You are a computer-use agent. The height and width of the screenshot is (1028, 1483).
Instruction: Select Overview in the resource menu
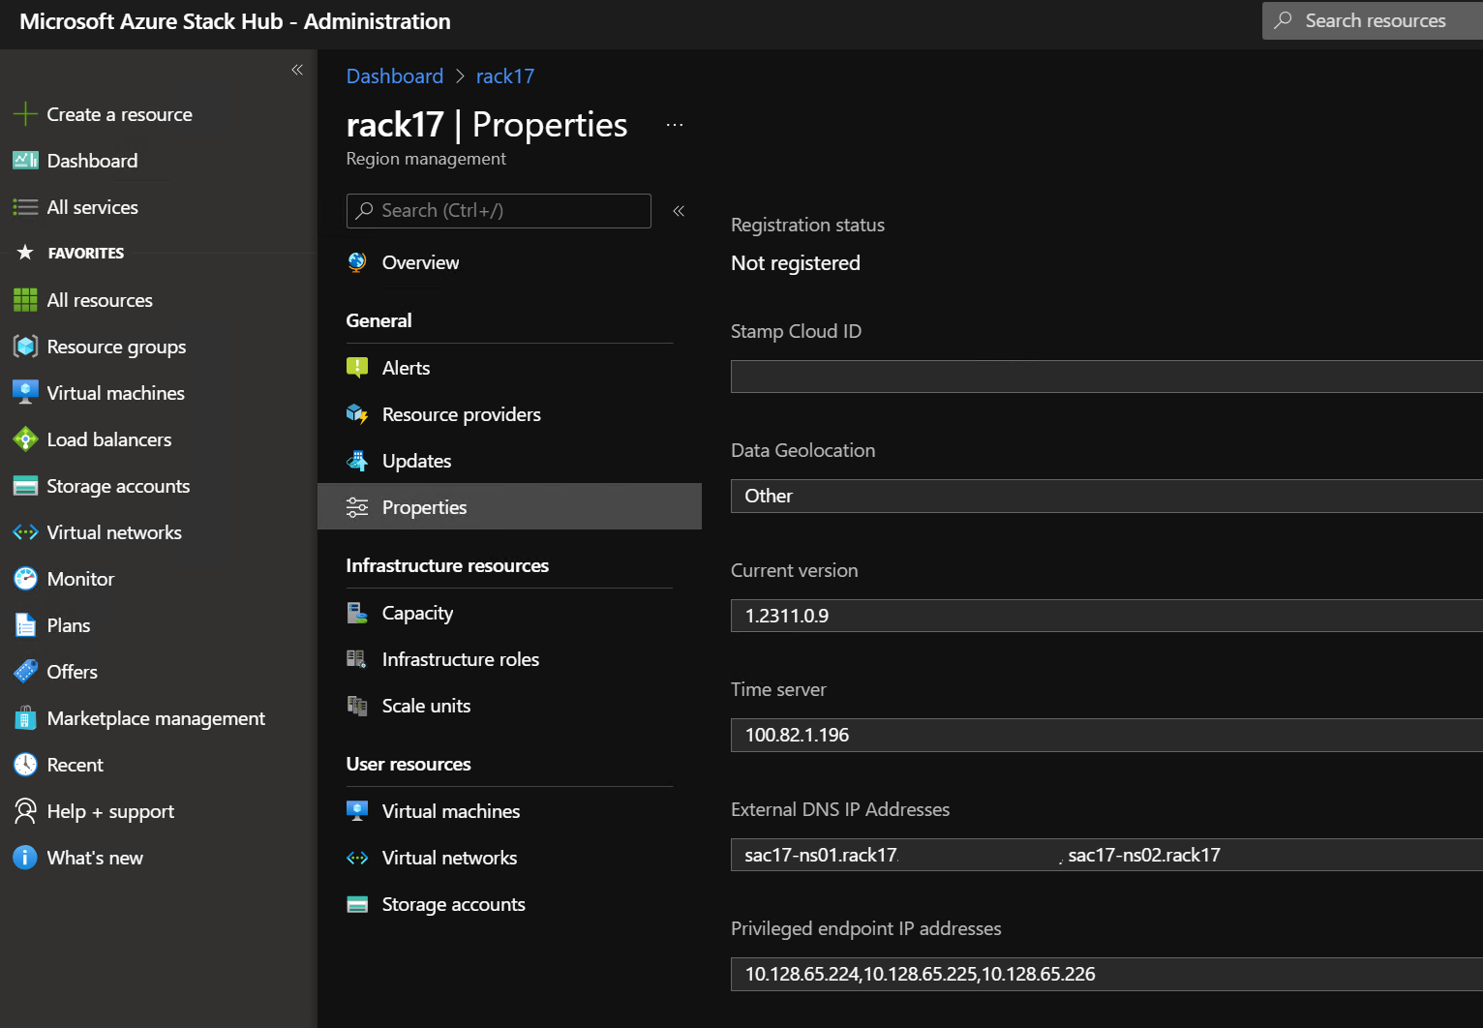click(x=420, y=262)
